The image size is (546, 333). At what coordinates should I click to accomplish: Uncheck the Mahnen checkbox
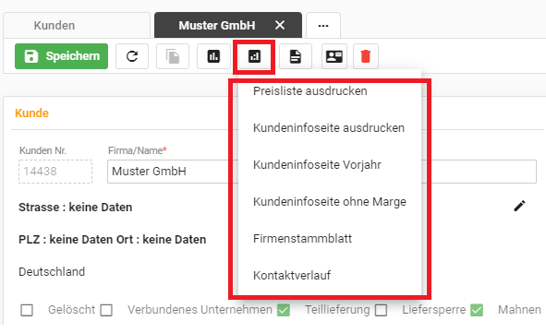pyautogui.click(x=477, y=310)
